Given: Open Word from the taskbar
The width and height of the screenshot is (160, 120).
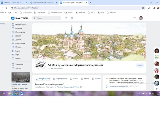Looking at the screenshot, I should point(22,94).
